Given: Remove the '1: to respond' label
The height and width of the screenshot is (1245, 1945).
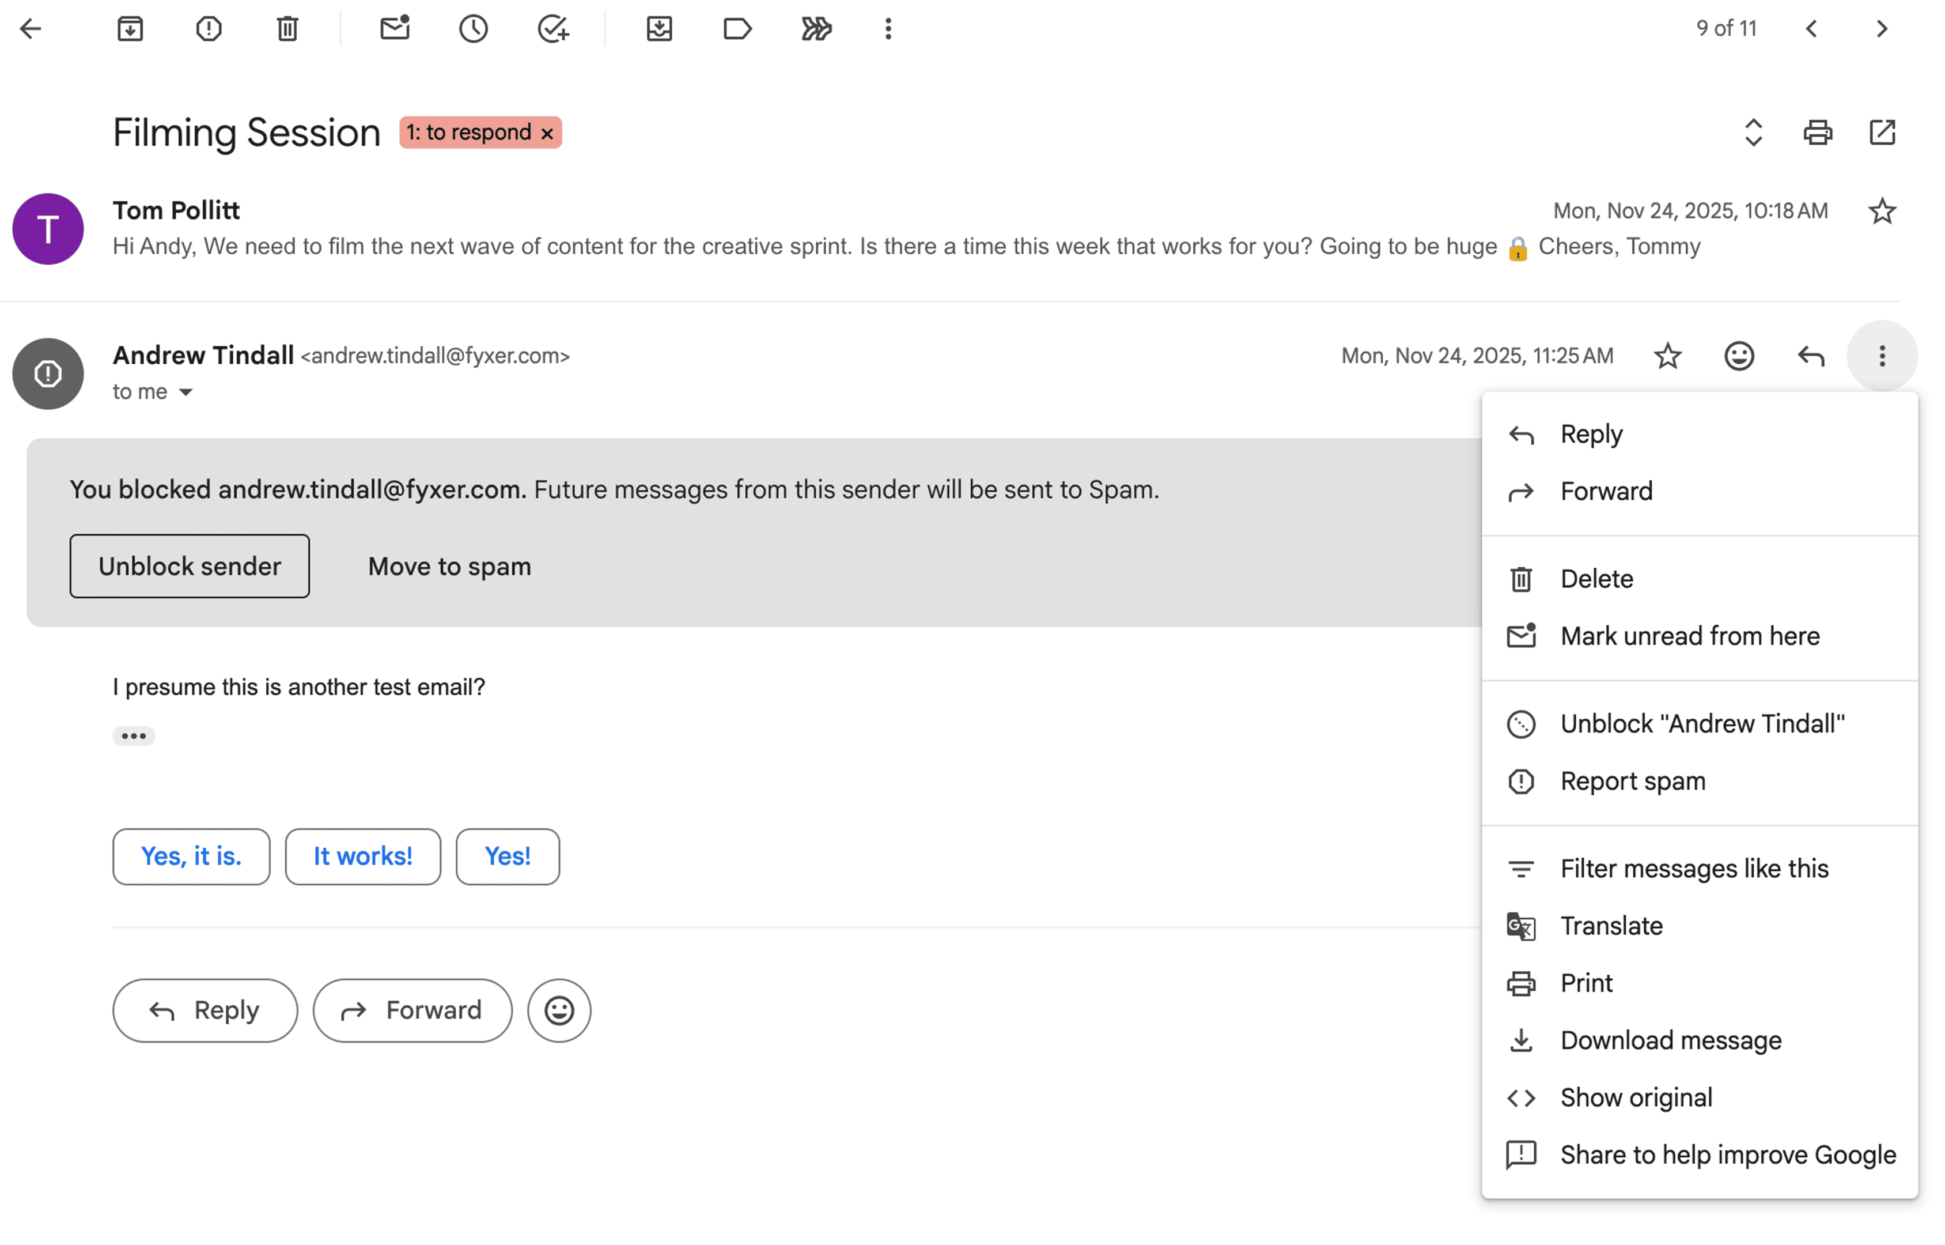Looking at the screenshot, I should pos(547,133).
